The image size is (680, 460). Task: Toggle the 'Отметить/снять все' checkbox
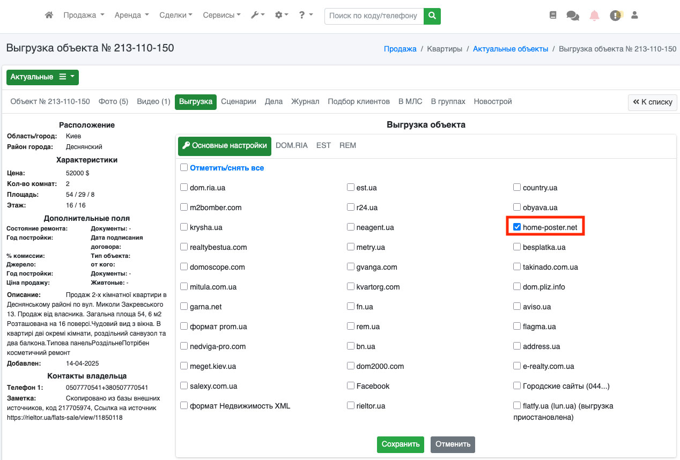[x=184, y=168]
